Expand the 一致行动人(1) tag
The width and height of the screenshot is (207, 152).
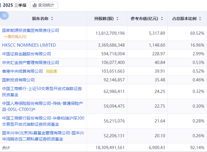coord(15,37)
